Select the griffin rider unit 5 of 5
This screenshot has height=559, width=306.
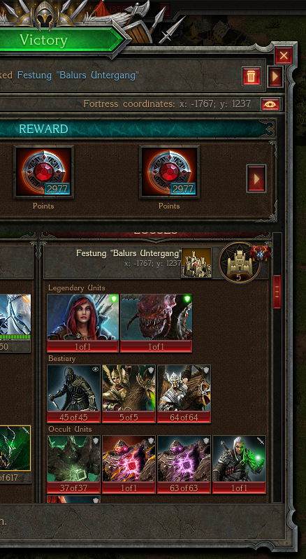point(129,394)
